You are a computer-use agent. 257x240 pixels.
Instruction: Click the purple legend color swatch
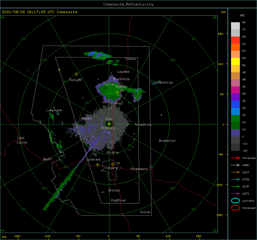[235, 97]
